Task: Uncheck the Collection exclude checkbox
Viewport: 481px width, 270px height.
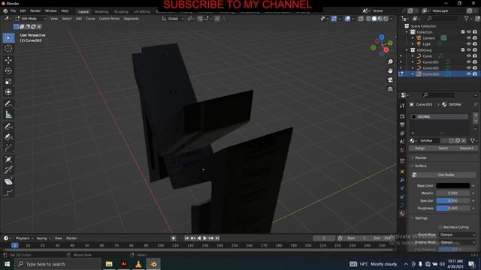Action: (x=463, y=31)
